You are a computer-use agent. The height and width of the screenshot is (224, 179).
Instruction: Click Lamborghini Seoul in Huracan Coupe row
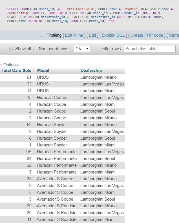tap(98, 111)
